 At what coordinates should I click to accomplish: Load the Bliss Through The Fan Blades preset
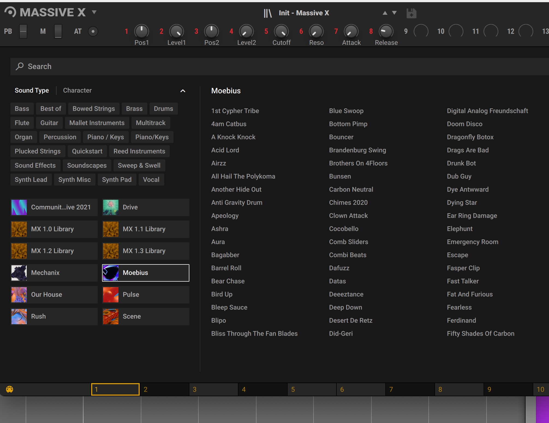[x=254, y=333]
